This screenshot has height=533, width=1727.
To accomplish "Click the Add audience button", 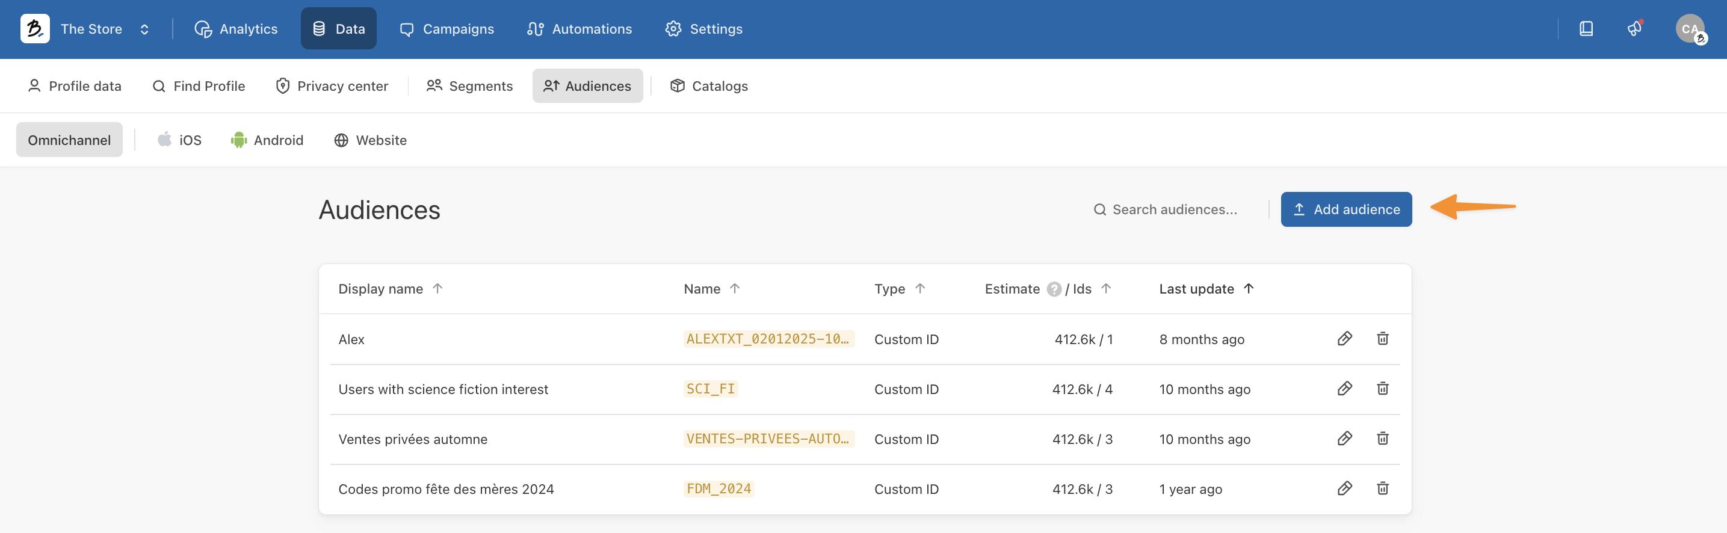I will [x=1345, y=210].
